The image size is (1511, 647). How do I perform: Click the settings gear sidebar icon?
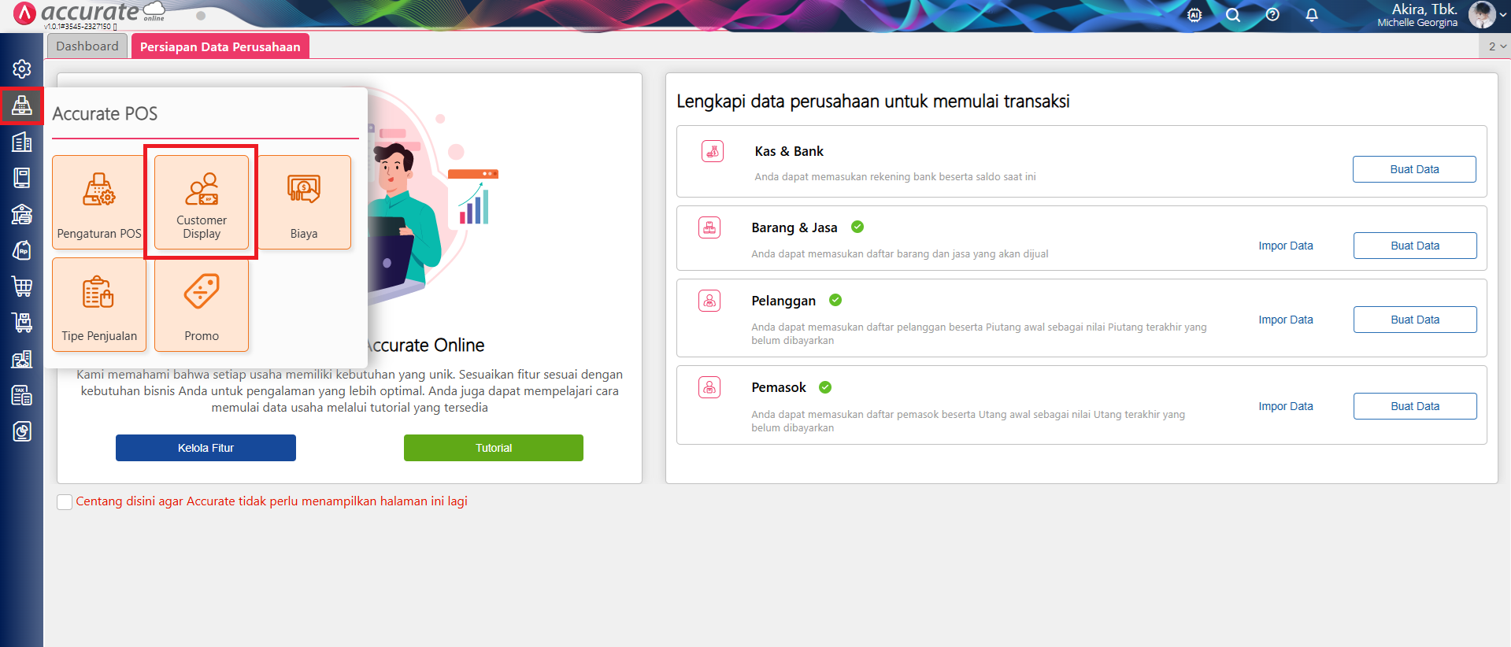pos(22,69)
